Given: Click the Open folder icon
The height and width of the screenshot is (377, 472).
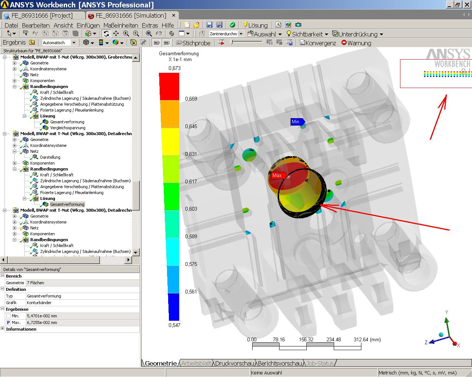Looking at the screenshot, I should point(197,25).
